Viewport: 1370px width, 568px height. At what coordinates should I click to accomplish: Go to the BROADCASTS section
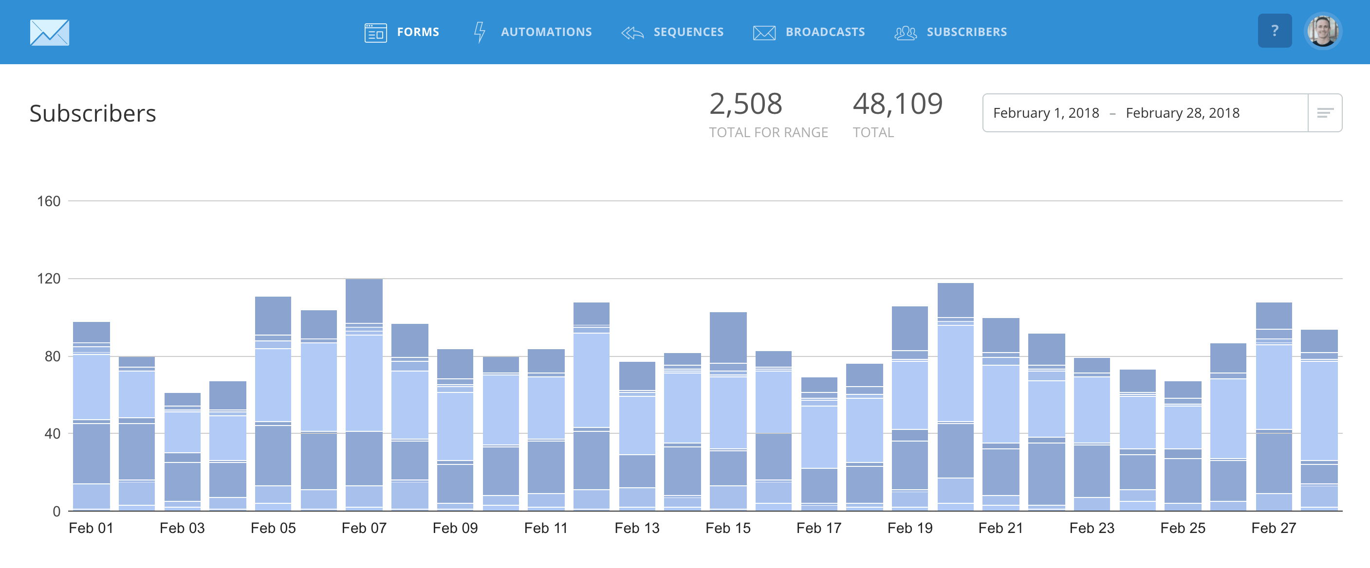(x=825, y=32)
